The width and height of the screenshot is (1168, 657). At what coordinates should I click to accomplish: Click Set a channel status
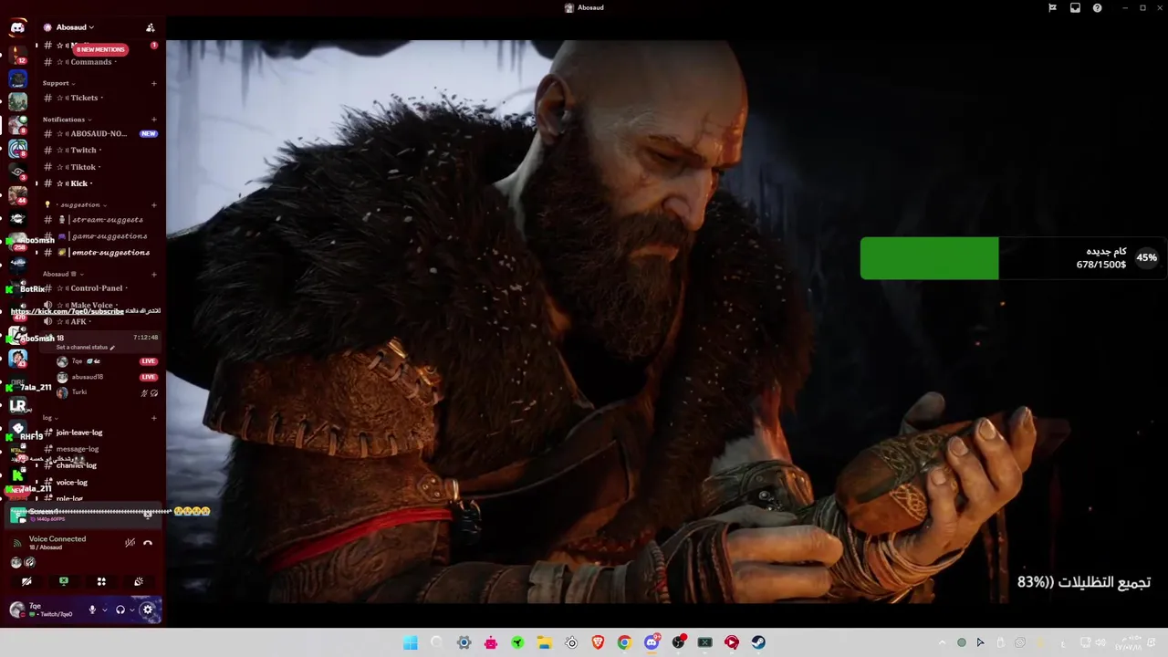tap(86, 348)
